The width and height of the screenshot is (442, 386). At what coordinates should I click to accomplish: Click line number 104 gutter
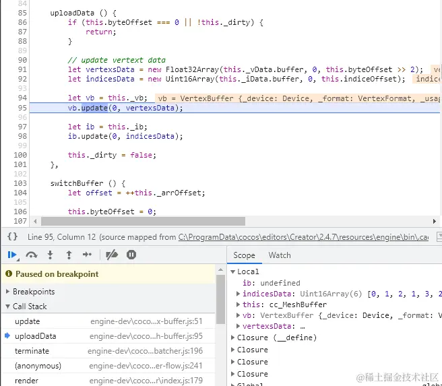[20, 193]
